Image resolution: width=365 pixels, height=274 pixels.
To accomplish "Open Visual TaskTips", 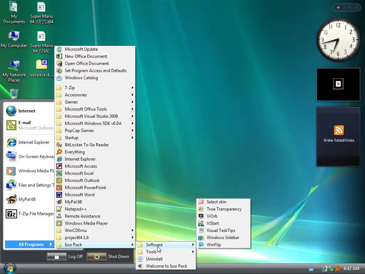I will pyautogui.click(x=223, y=230).
